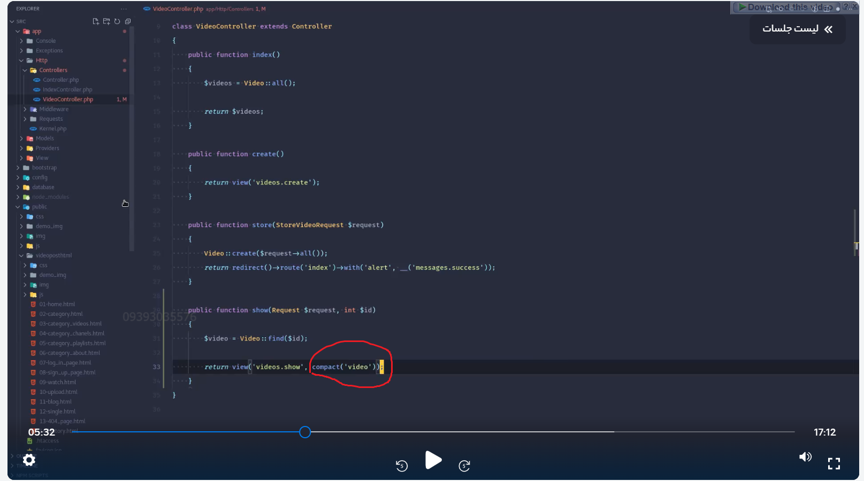
Task: Open 06-category_about.html file
Action: point(70,353)
